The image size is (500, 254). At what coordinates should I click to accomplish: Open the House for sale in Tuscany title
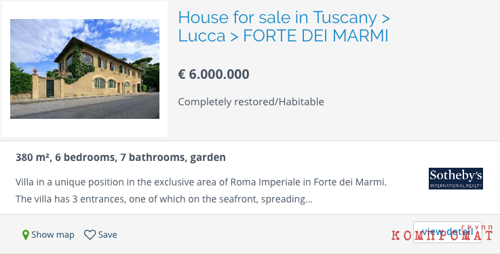284,26
